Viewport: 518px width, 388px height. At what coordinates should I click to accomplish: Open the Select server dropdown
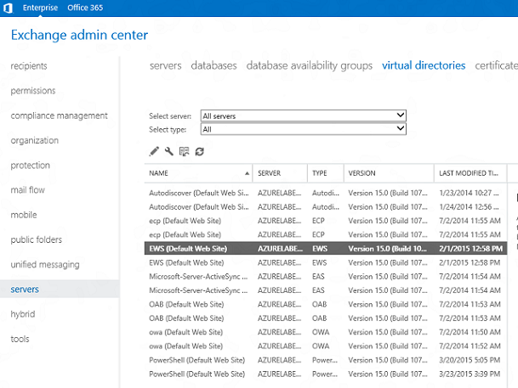304,115
